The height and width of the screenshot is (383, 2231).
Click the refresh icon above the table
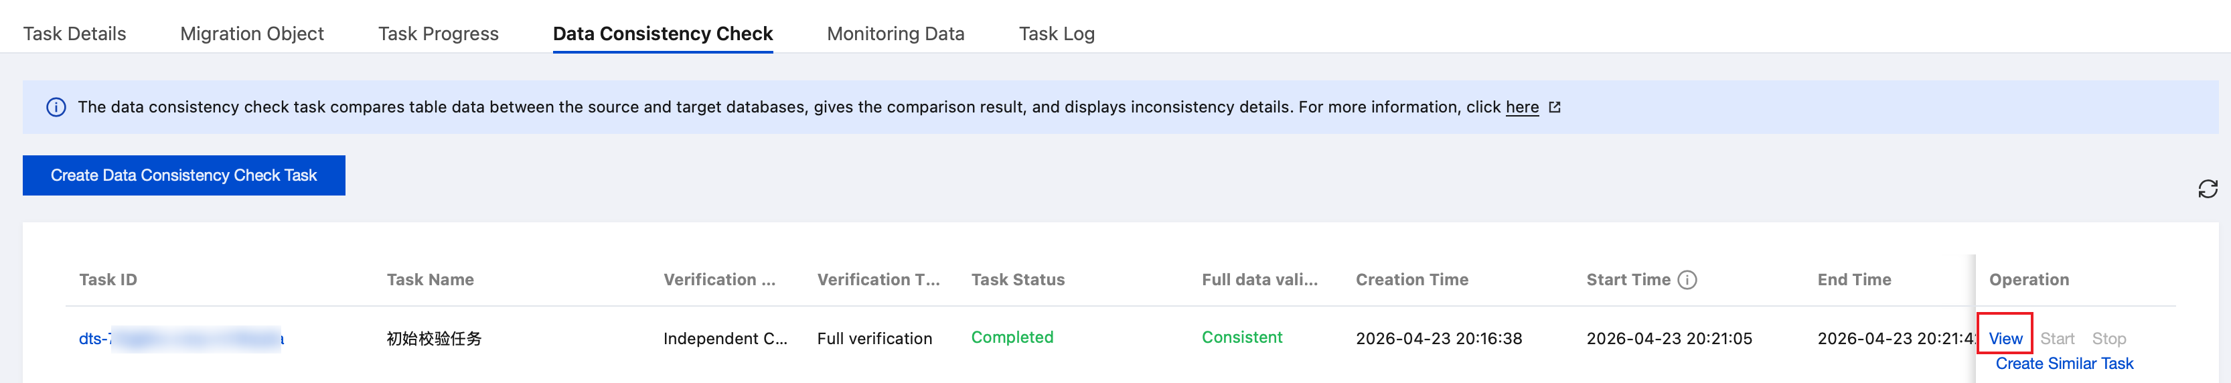(2207, 189)
